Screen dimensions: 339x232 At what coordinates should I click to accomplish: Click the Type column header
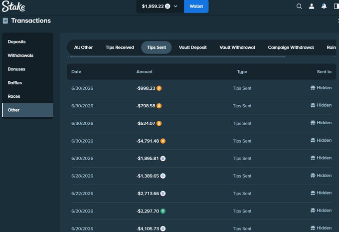[x=242, y=72]
